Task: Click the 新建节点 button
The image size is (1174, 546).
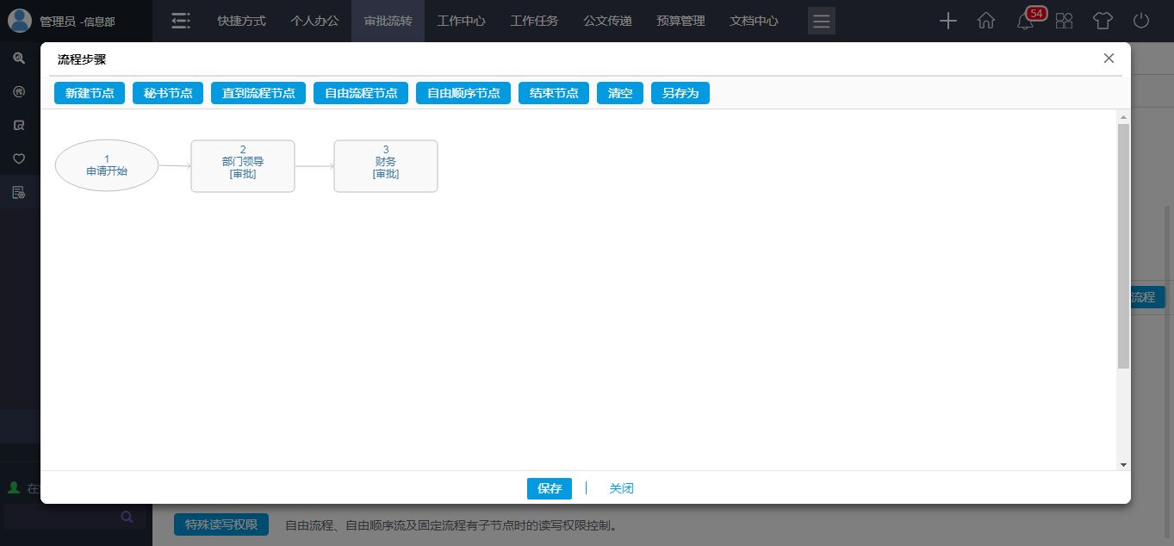Action: (x=90, y=93)
